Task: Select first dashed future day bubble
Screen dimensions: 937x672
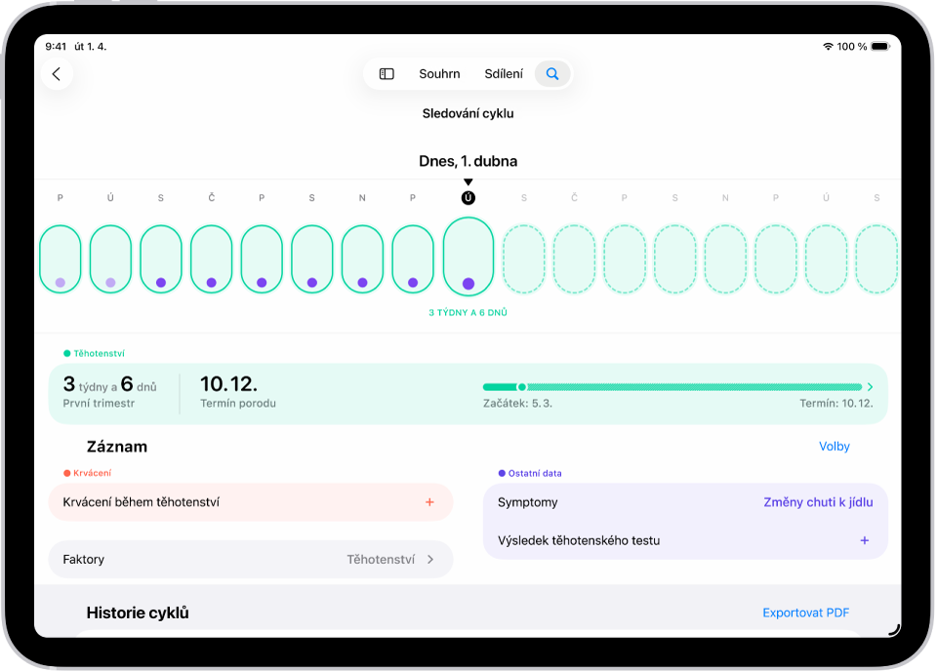Action: point(524,259)
